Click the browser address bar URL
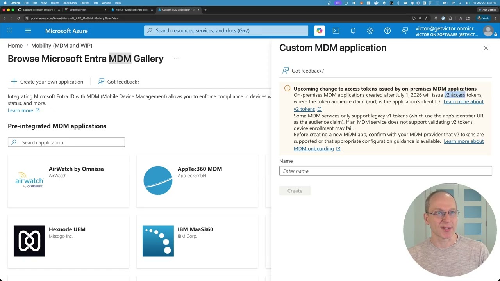This screenshot has height=281, width=500. point(75,18)
